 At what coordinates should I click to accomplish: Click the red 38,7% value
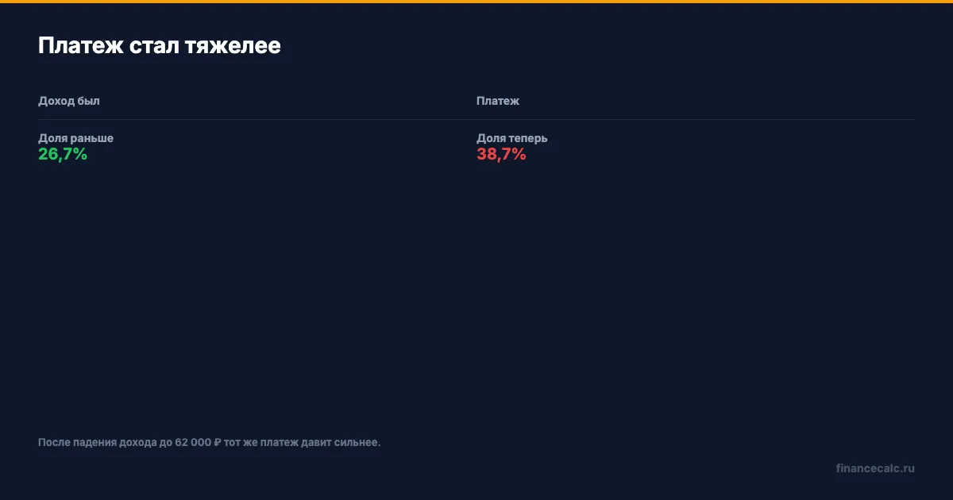501,155
